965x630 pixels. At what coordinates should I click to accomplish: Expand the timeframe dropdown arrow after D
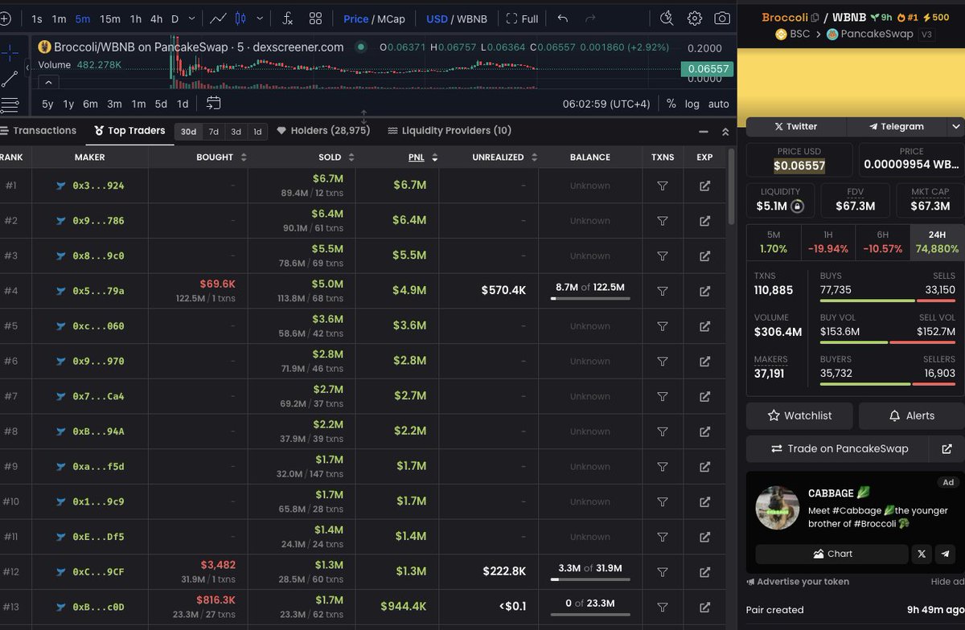[191, 18]
